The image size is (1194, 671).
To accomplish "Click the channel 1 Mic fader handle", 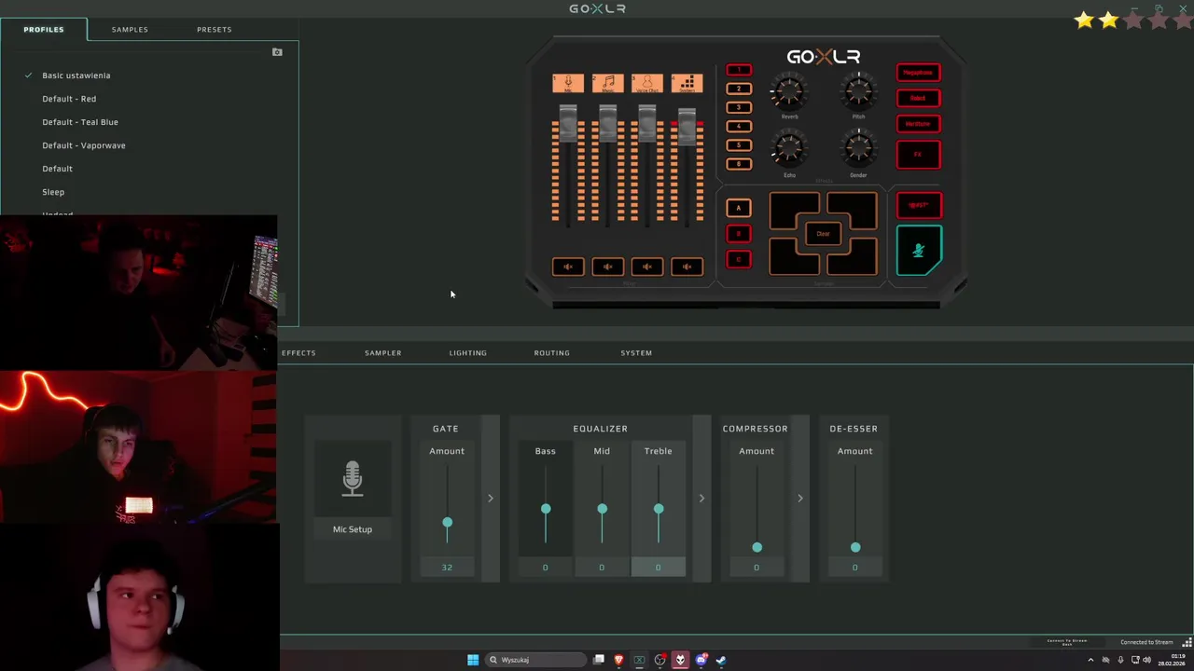I will [x=568, y=122].
